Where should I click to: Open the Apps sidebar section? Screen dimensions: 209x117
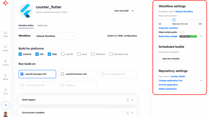6,34
